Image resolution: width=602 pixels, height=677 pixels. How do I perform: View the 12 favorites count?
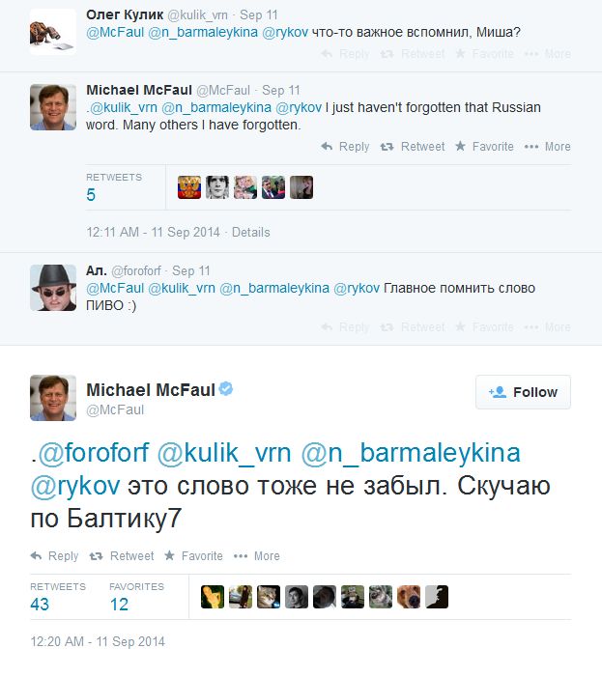(119, 605)
